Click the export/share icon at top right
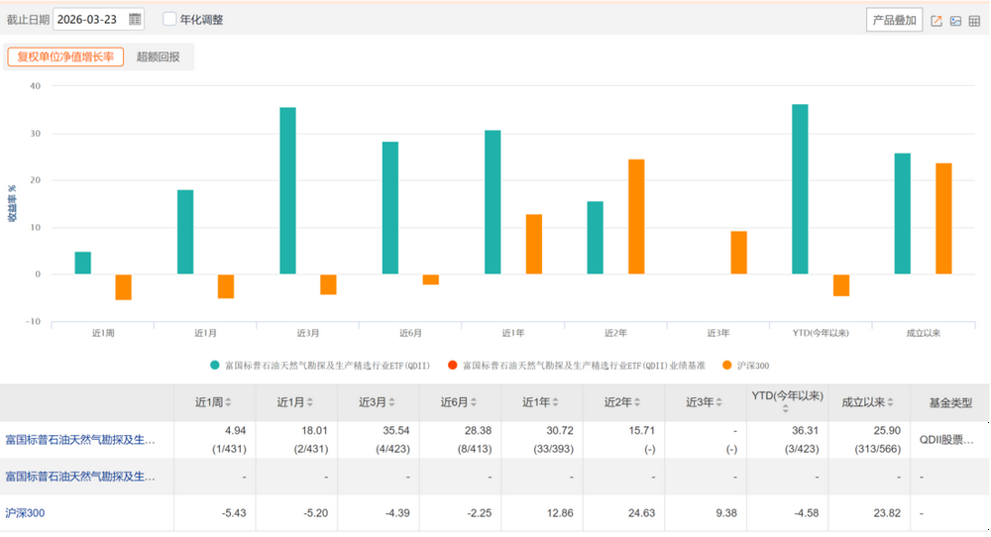This screenshot has height=537, width=991. [x=936, y=21]
